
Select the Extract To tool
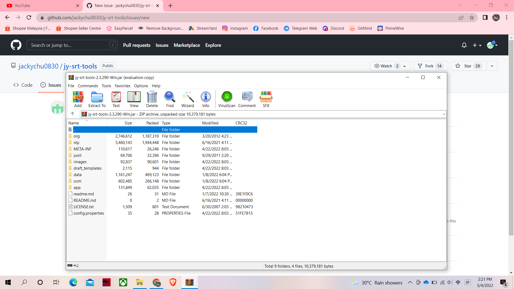(x=97, y=99)
